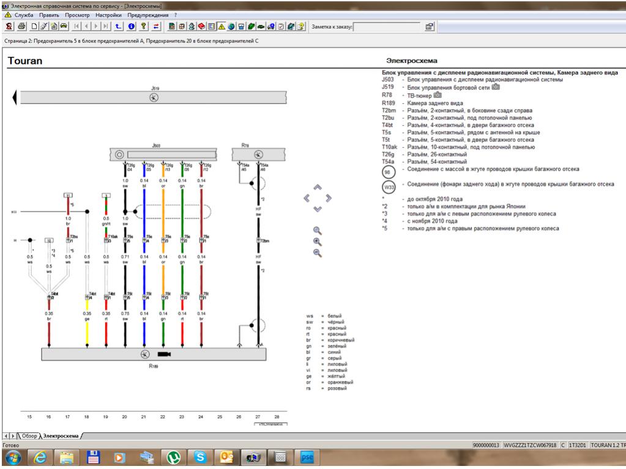Click the red-blue swap arrows icon
The height and width of the screenshot is (469, 626).
point(156,26)
